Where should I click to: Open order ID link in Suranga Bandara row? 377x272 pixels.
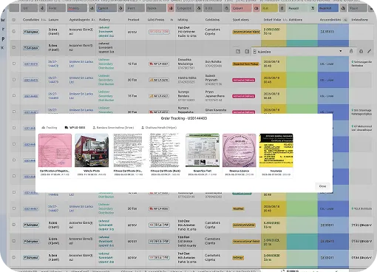pos(31,96)
